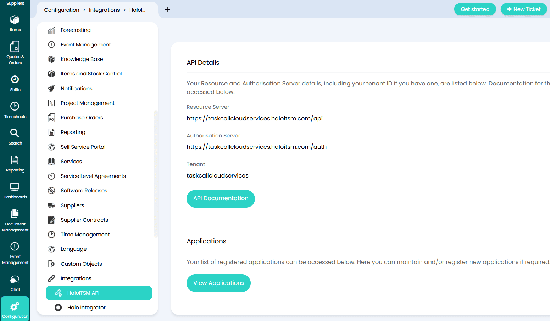The image size is (550, 321).
Task: Select the HaloITSM API menu entry
Action: [x=99, y=293]
